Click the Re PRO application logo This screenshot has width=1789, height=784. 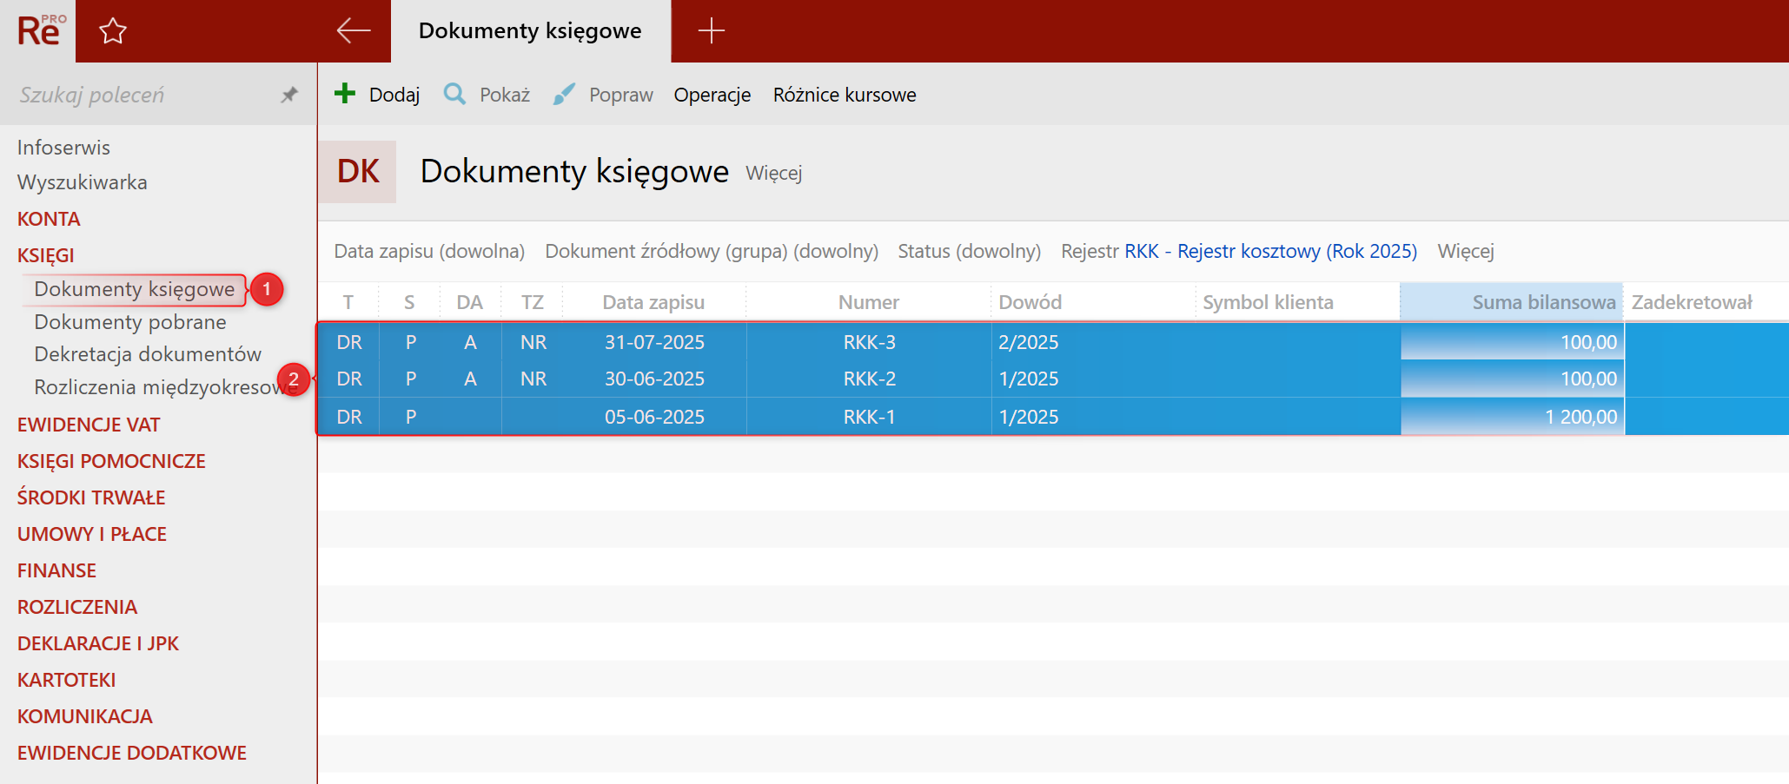[x=39, y=31]
